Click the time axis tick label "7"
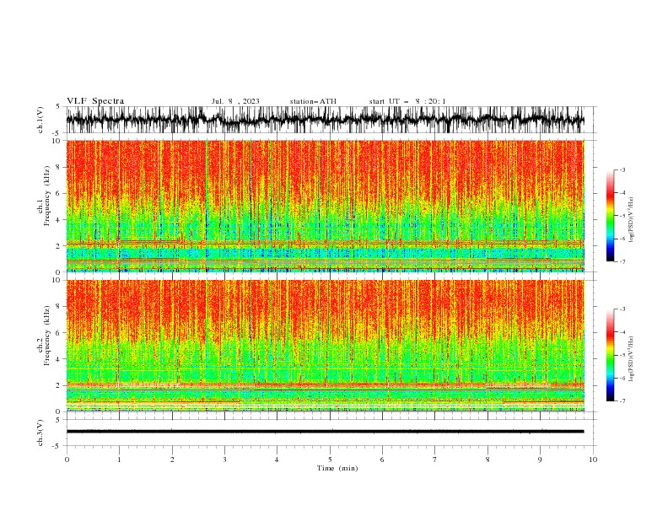 click(x=435, y=460)
